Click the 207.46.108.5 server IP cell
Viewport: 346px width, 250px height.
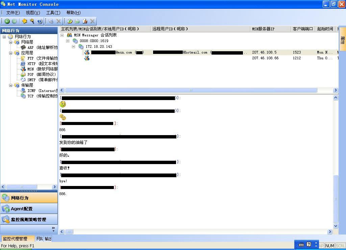pos(264,52)
